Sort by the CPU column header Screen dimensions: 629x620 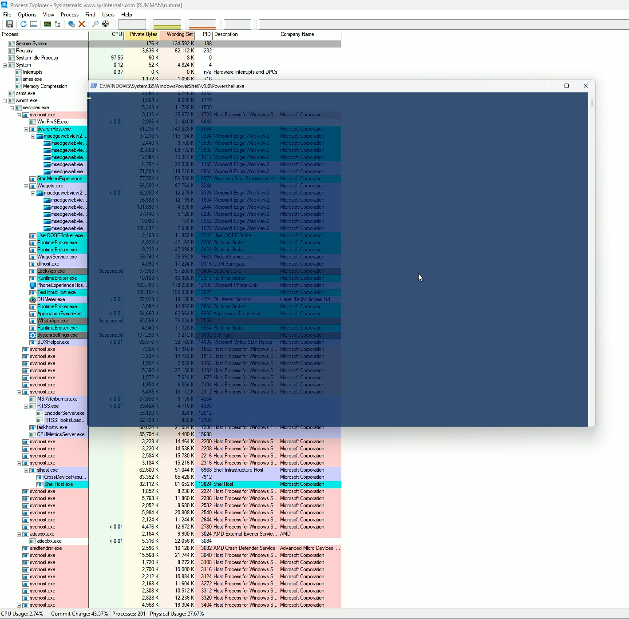point(107,35)
